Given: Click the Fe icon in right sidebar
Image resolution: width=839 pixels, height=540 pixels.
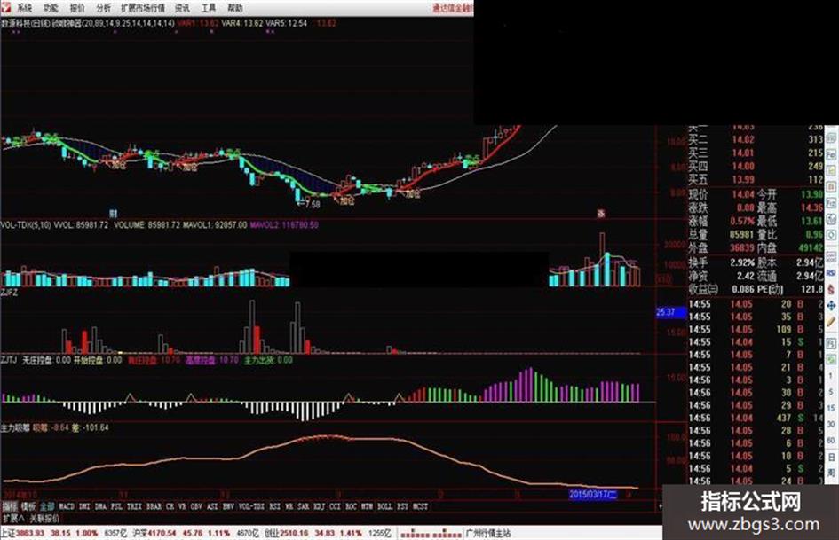Looking at the screenshot, I should pos(832,154).
